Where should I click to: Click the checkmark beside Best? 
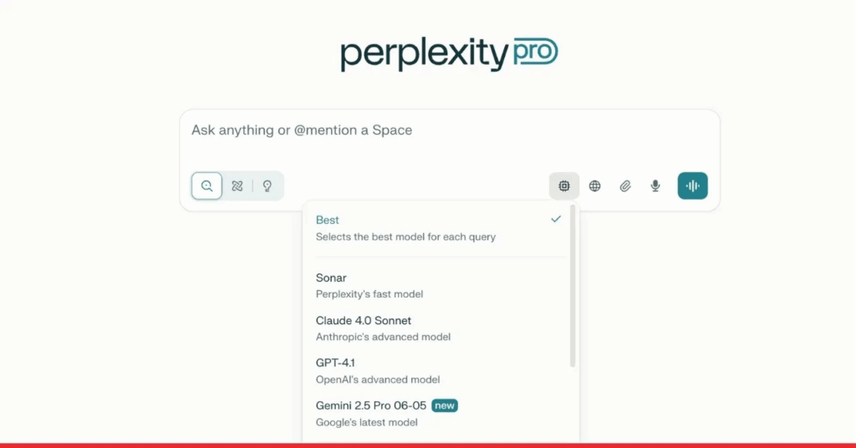coord(556,219)
